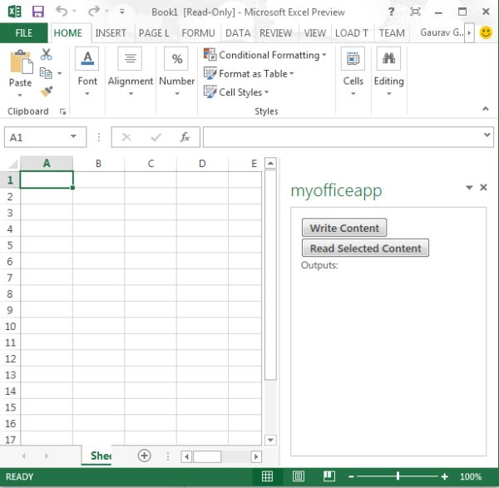Switch to Page Layout view icon
499x488 pixels.
[299, 476]
